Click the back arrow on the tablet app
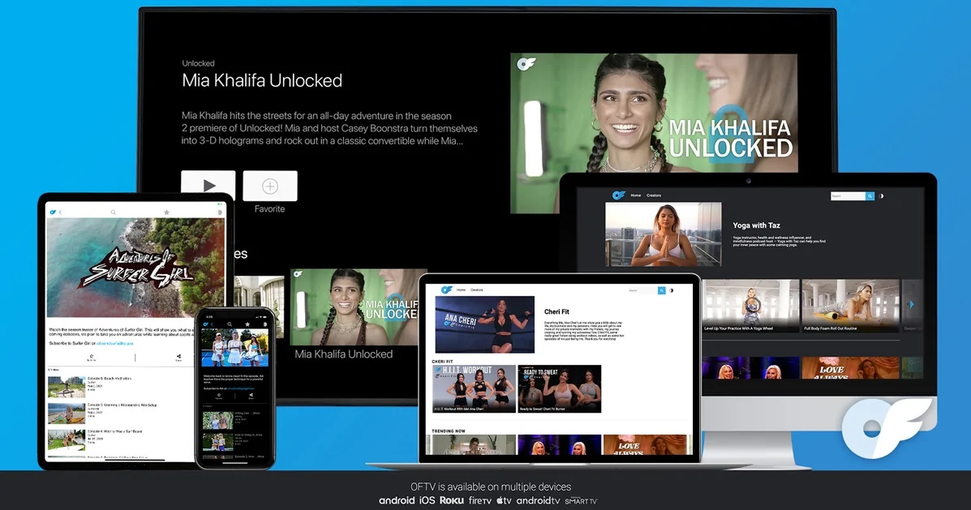The image size is (971, 510). pos(61,212)
